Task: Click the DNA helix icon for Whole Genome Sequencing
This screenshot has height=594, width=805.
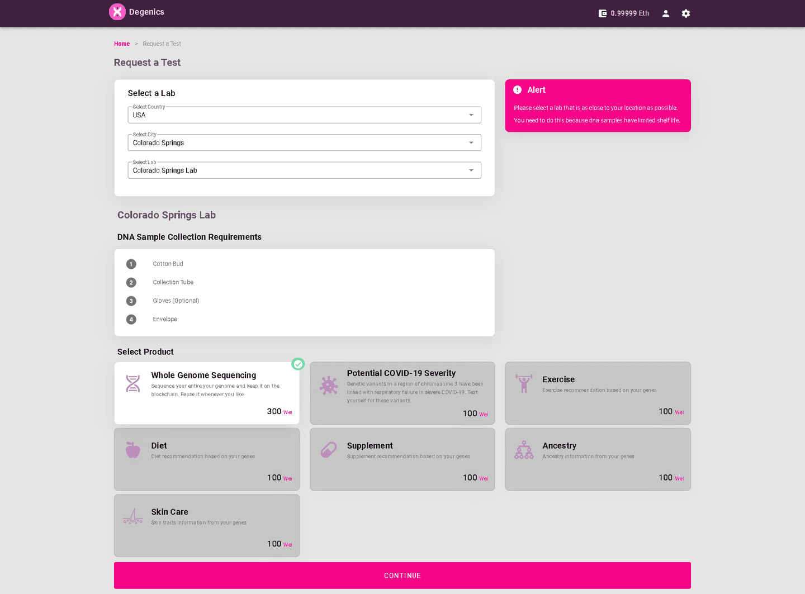Action: point(133,383)
